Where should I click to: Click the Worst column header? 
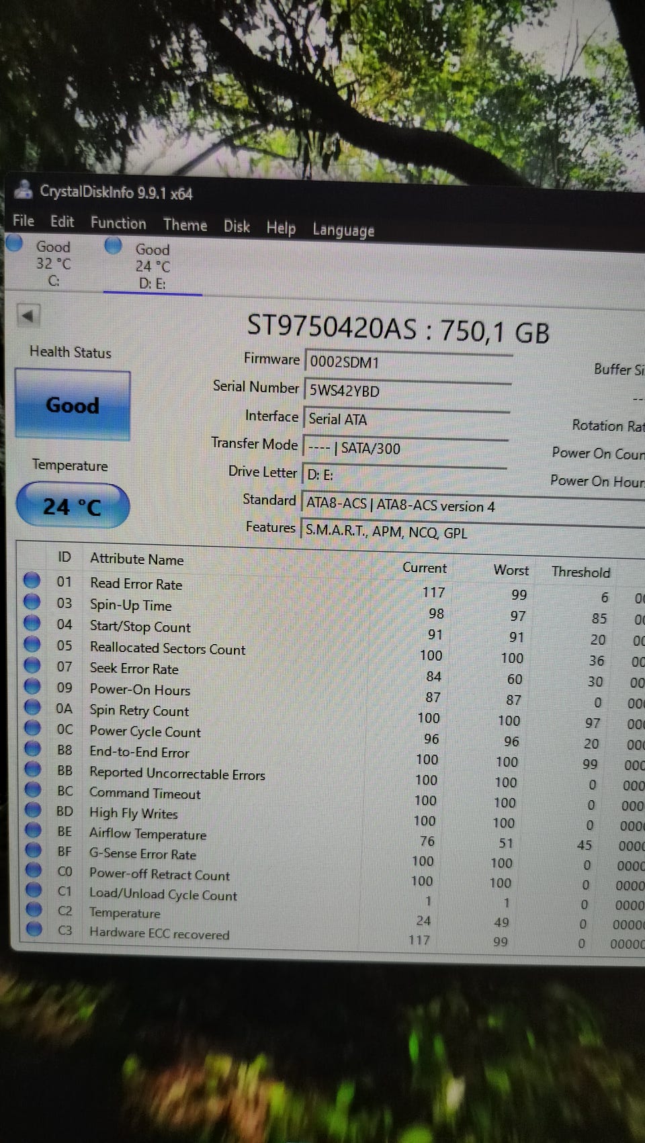[511, 570]
